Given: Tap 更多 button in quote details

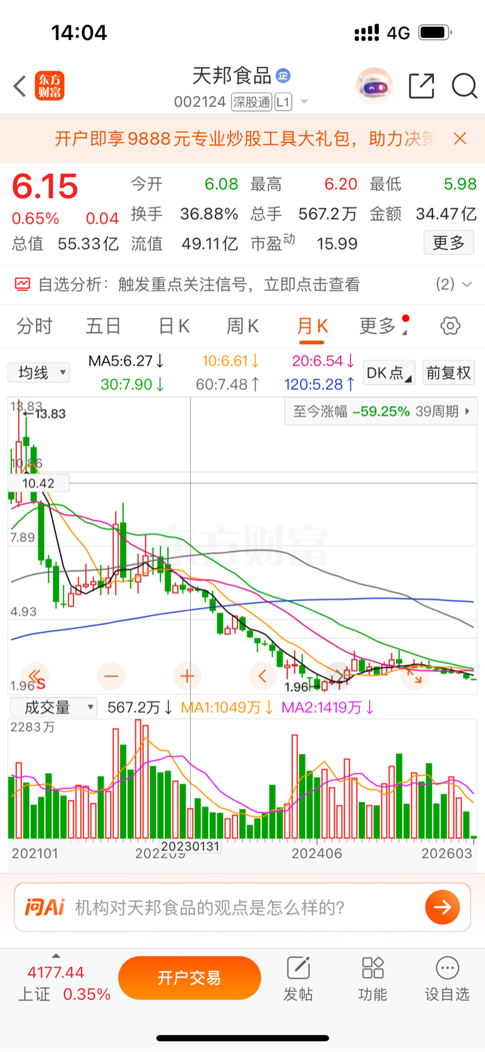Looking at the screenshot, I should click(x=448, y=243).
